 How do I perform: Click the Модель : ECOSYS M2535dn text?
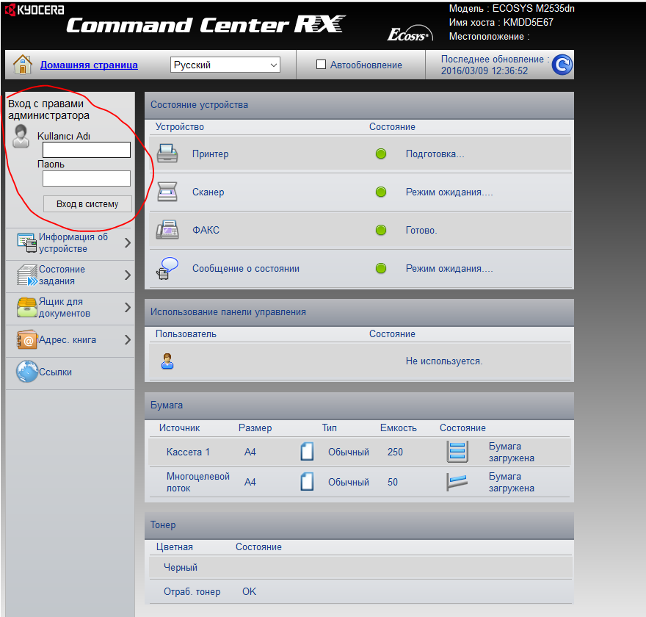[512, 8]
